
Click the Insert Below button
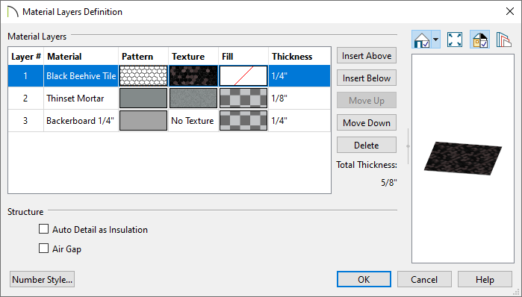[x=367, y=78]
